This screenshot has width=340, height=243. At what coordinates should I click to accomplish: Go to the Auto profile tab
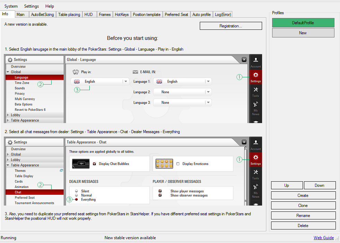point(202,15)
